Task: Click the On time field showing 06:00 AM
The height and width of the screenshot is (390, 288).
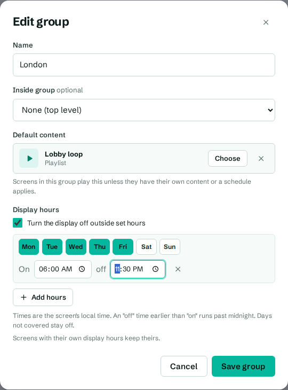Action: pos(63,269)
